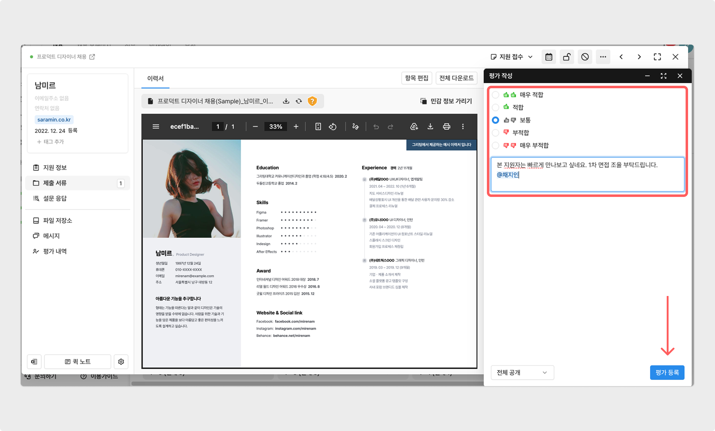Select the 적합 rating
715x431 pixels.
click(x=496, y=107)
